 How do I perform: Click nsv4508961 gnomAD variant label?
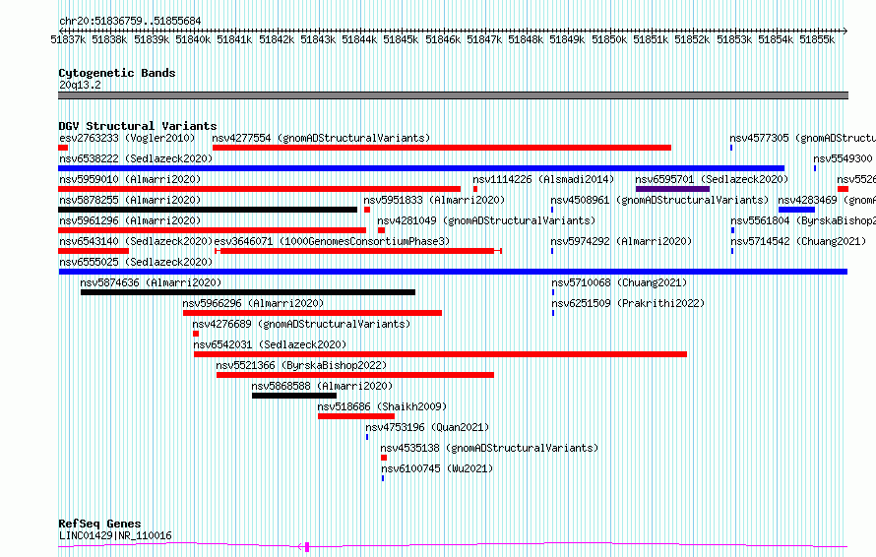(659, 200)
